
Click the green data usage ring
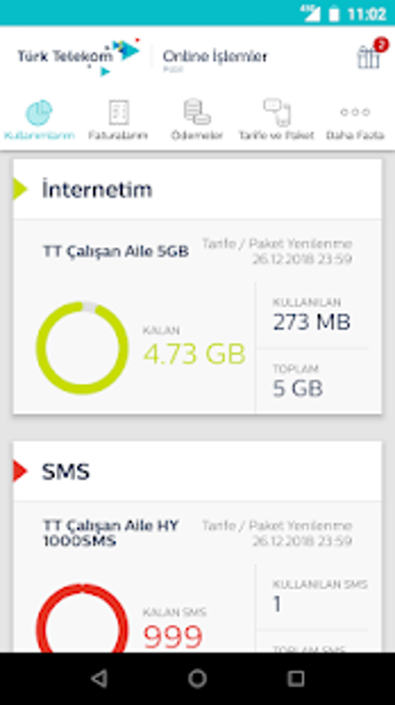[x=82, y=348]
